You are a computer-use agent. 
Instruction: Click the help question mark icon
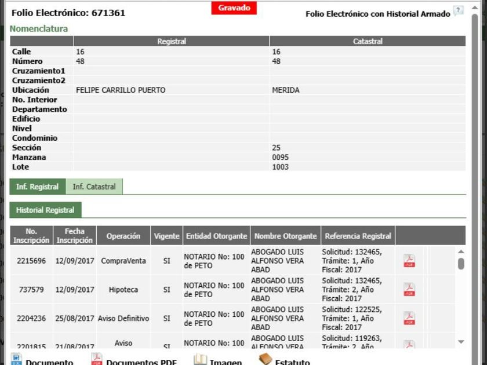point(458,11)
